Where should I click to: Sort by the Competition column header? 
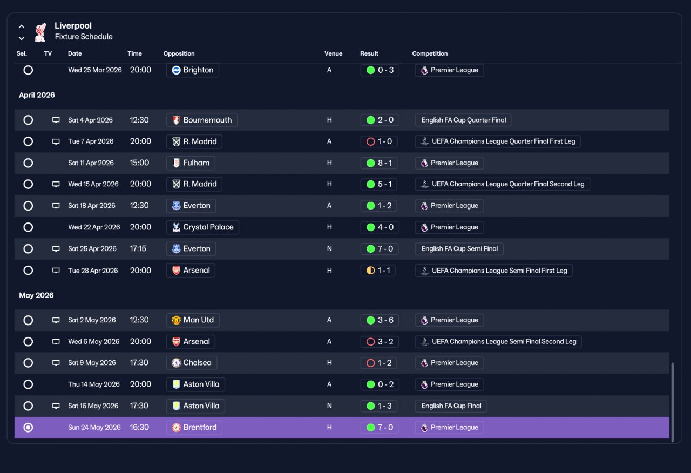[430, 53]
